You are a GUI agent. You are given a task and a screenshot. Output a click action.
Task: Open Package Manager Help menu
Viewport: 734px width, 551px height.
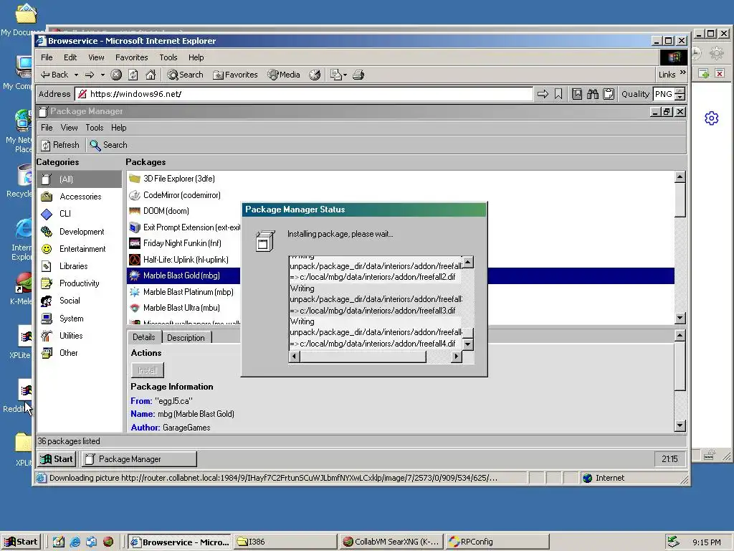tap(118, 128)
